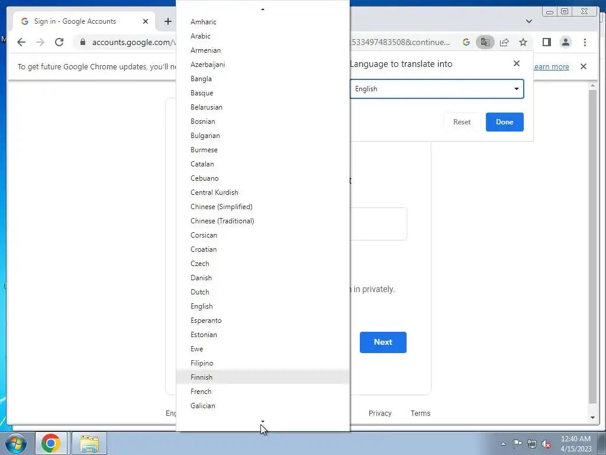Choose Azerbaijani in the dropdown list
Screen dimensions: 606x455
(x=263, y=65)
